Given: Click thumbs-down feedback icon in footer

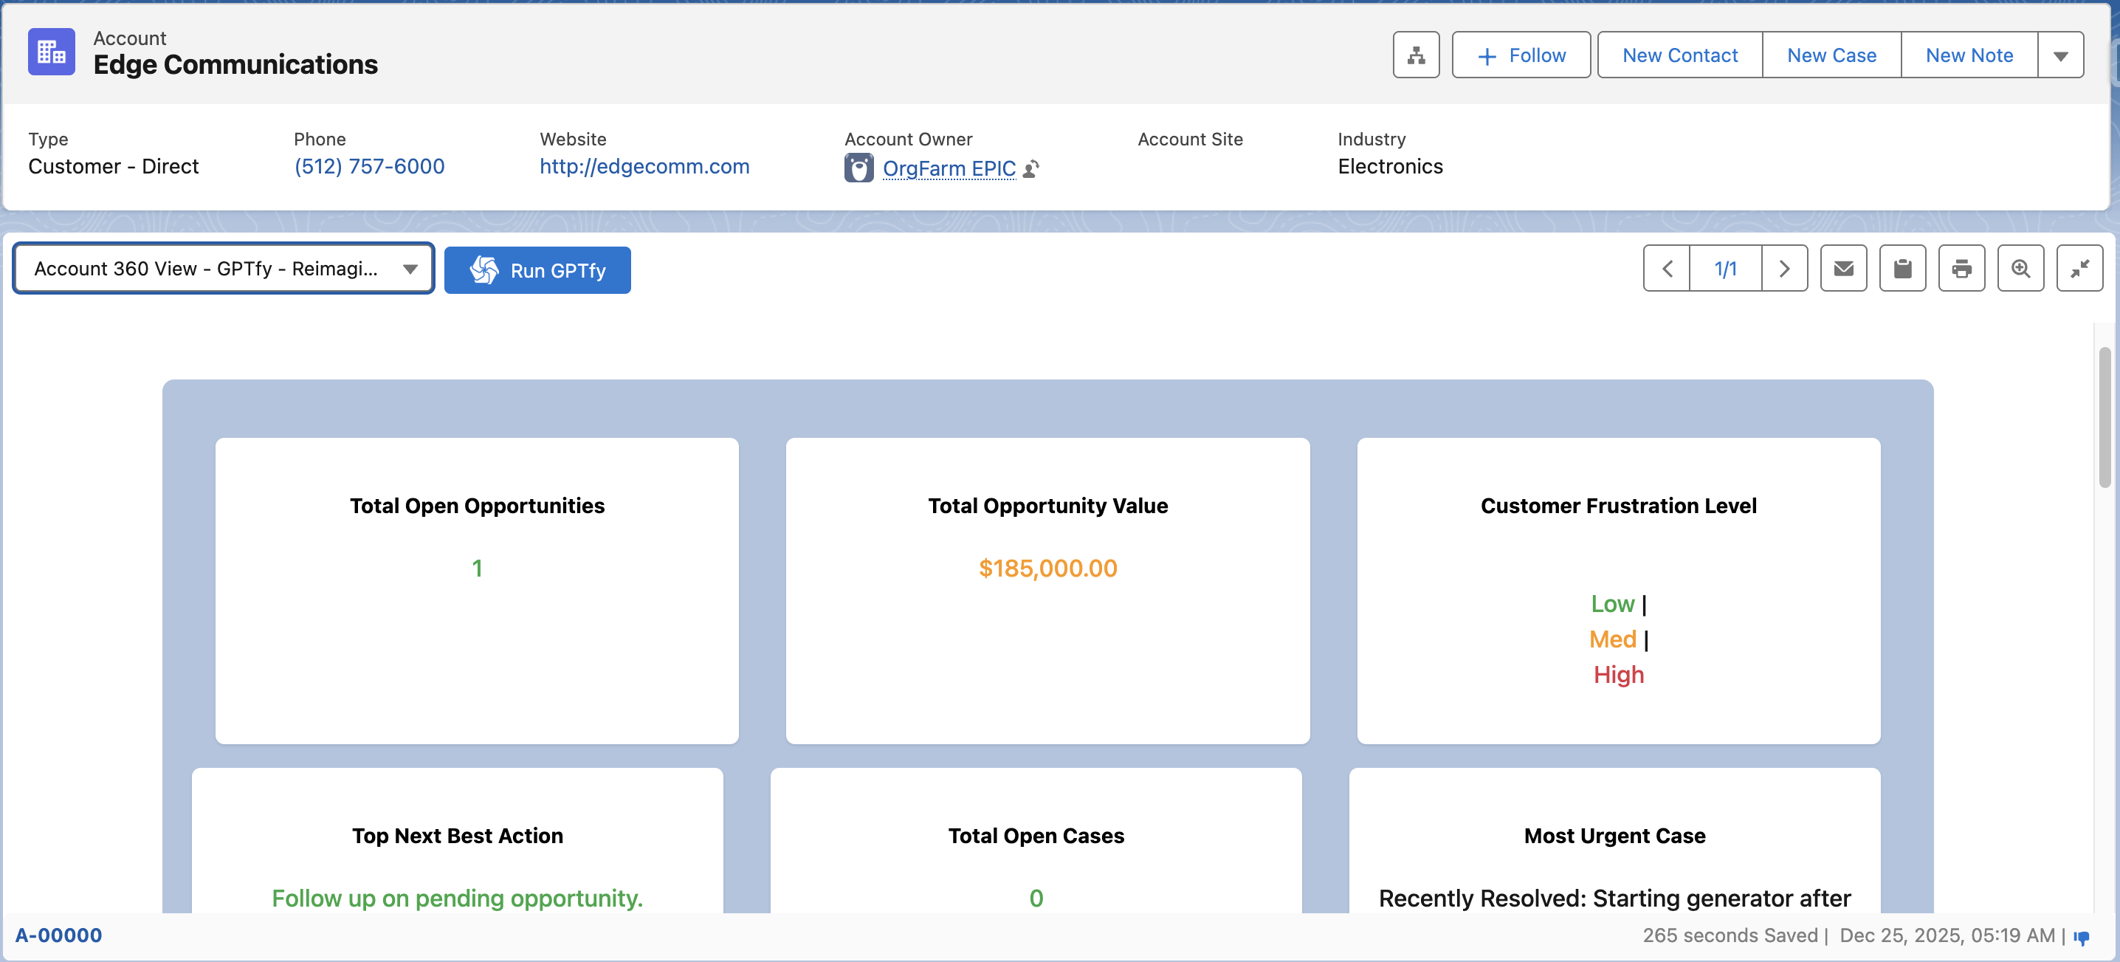Looking at the screenshot, I should click(x=2082, y=936).
